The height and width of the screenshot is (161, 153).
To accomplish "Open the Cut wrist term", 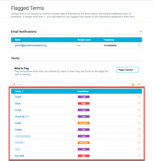I will point(19,156).
